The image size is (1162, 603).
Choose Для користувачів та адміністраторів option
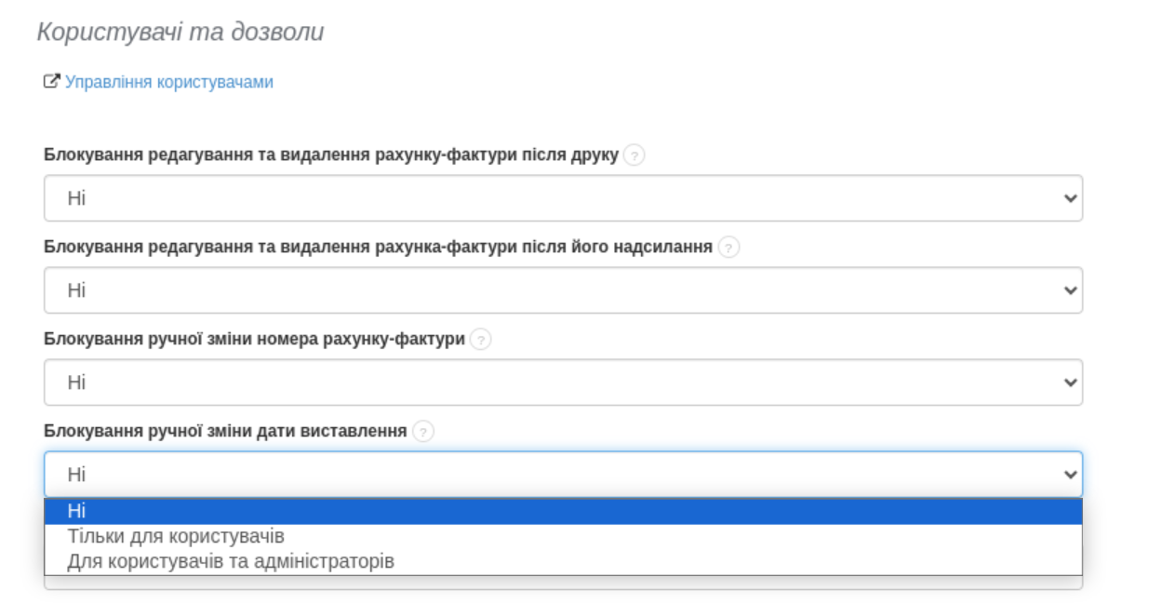pos(233,558)
